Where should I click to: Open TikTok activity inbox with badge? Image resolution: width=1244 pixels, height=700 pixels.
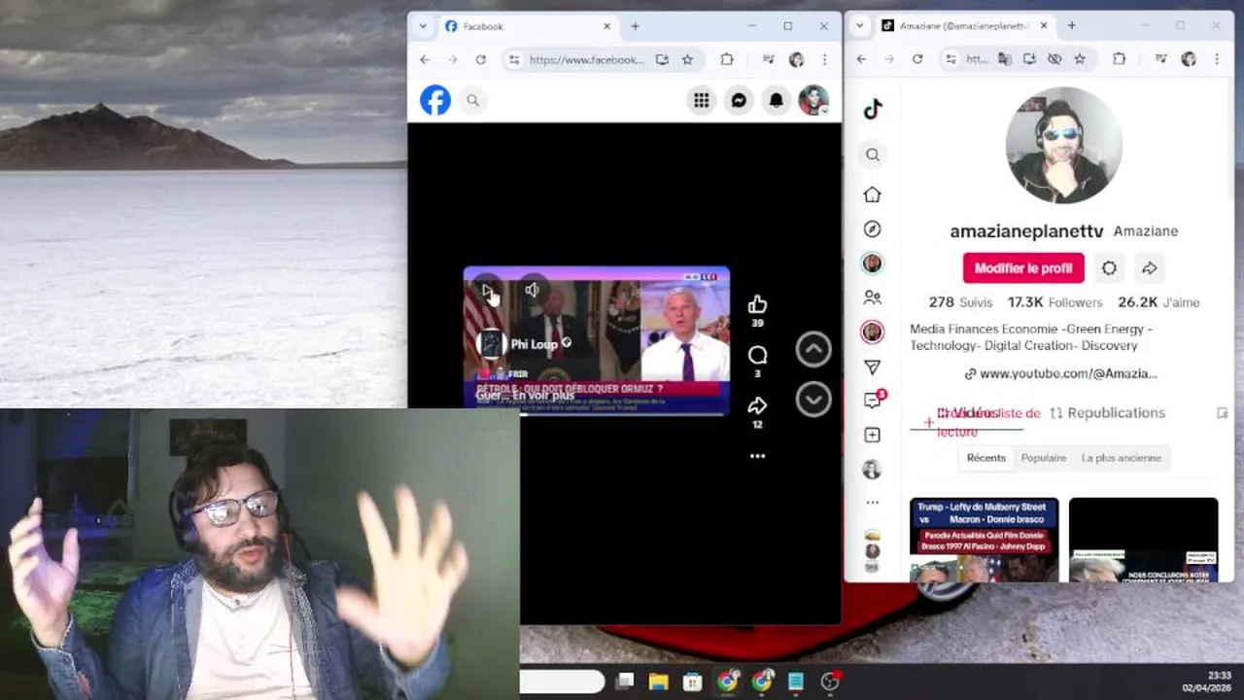(873, 400)
